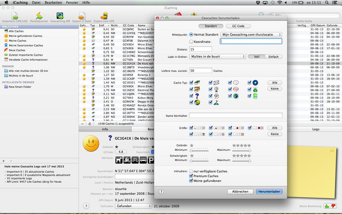This screenshot has width=342, height=214.
Task: Click the thumbs-up rating icon
Action: click(327, 206)
